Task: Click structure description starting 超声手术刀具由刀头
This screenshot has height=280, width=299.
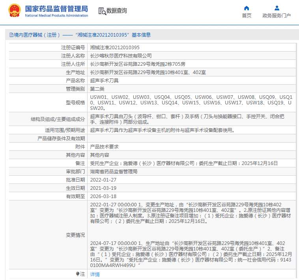Action: [x=187, y=119]
